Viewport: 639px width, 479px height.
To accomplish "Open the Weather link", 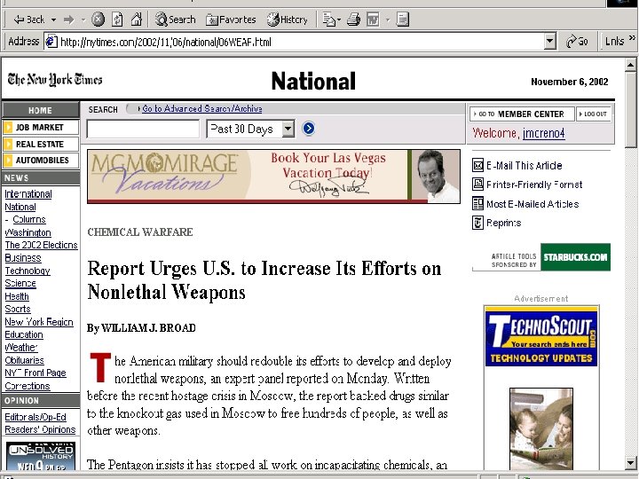I will point(21,348).
